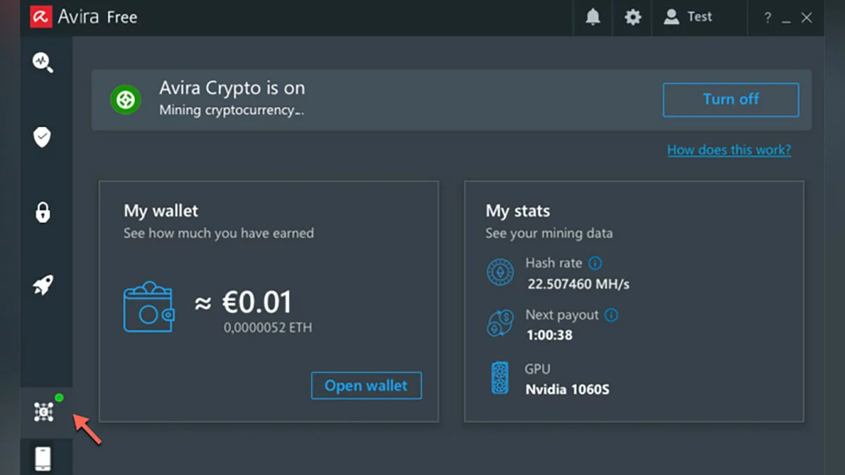Click the Hash rate info icon

click(595, 263)
